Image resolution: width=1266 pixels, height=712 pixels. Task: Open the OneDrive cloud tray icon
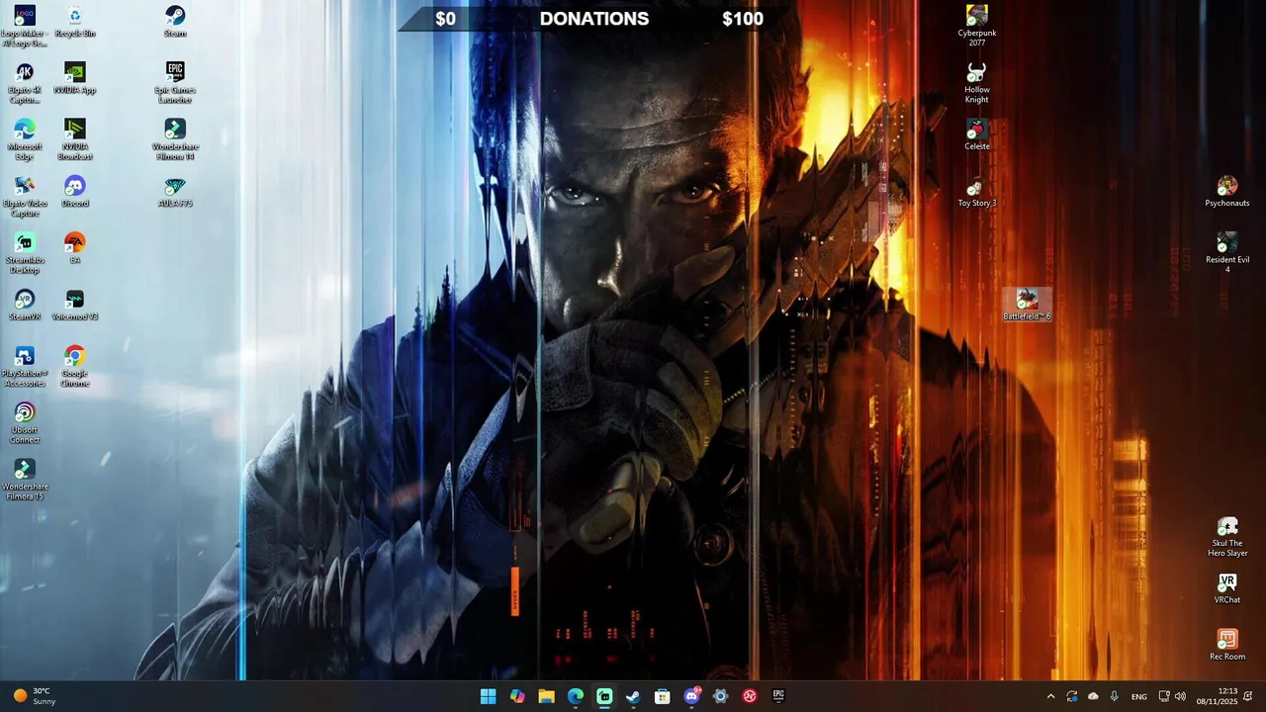point(1093,696)
